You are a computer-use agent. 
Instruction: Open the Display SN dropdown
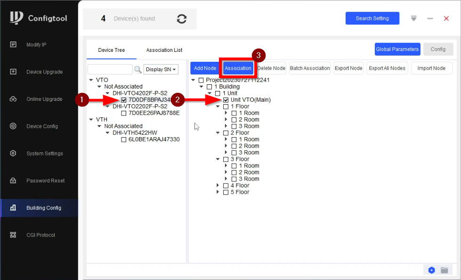[x=161, y=69]
